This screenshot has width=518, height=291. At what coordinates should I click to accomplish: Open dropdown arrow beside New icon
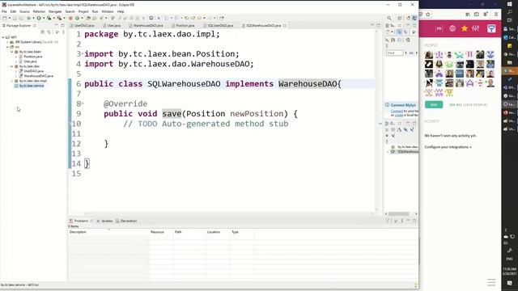coord(9,18)
